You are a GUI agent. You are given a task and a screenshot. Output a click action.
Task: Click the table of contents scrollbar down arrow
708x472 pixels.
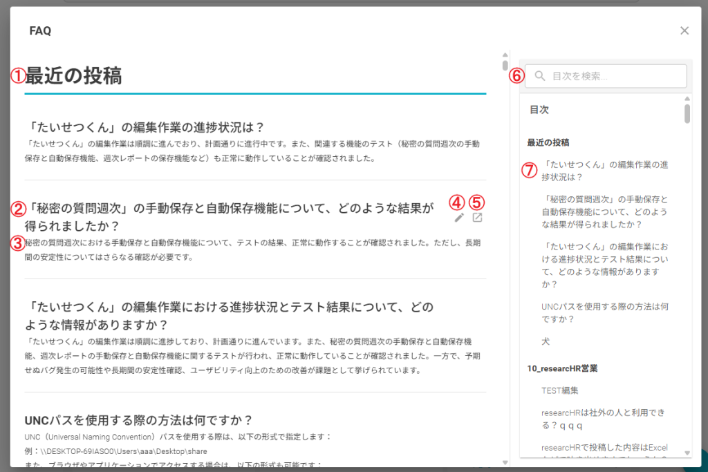coord(687,453)
